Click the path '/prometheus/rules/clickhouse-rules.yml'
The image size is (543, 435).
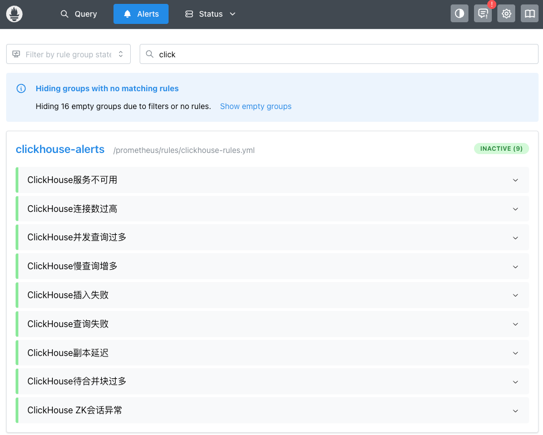coord(184,150)
